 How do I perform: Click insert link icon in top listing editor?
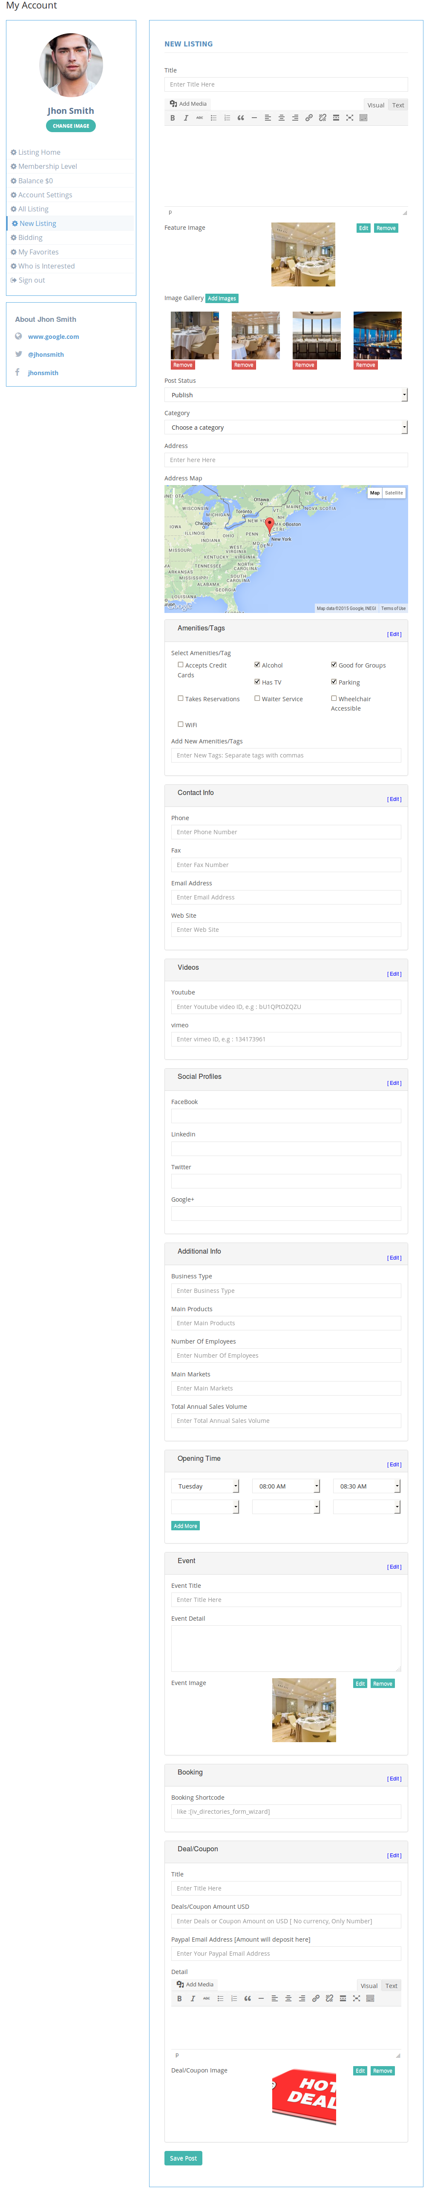[308, 118]
